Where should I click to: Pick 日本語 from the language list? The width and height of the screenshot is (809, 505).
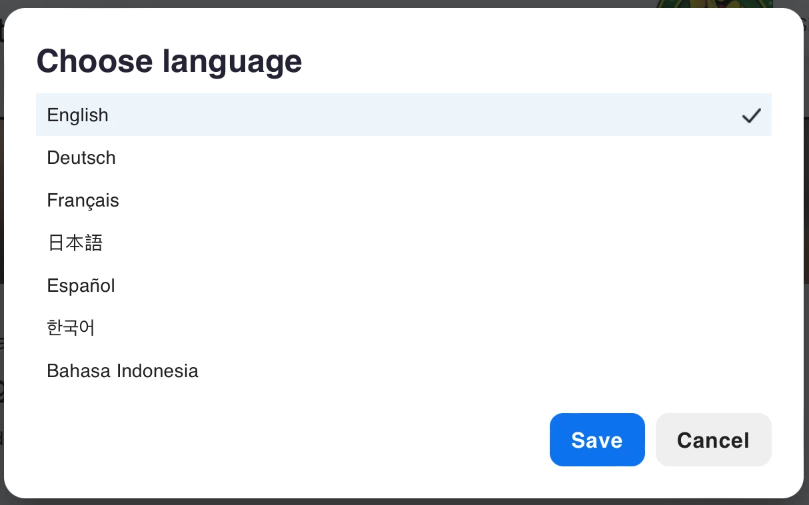[404, 243]
